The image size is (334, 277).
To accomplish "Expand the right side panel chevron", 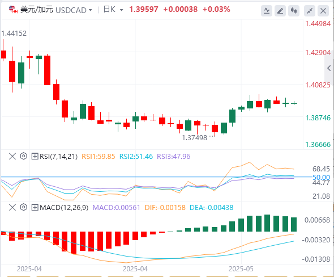I will (x=329, y=68).
